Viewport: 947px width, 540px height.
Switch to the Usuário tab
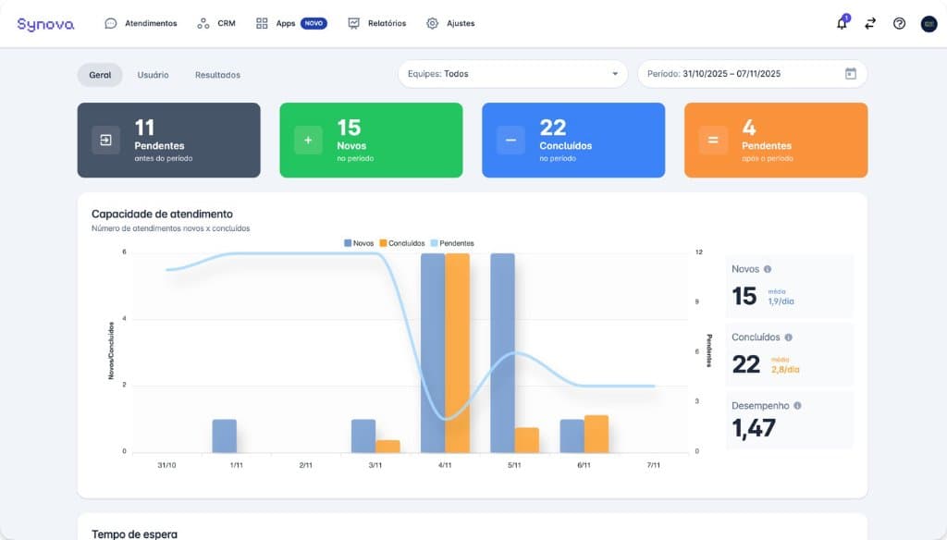(153, 75)
